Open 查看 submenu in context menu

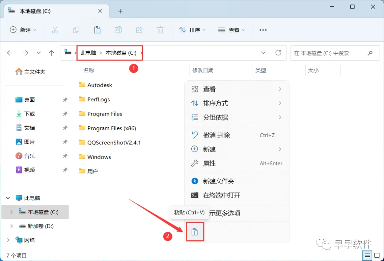[x=237, y=89]
